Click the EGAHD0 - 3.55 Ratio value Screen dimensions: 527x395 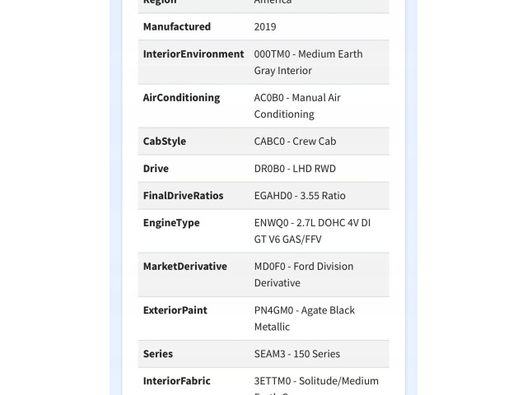point(300,196)
